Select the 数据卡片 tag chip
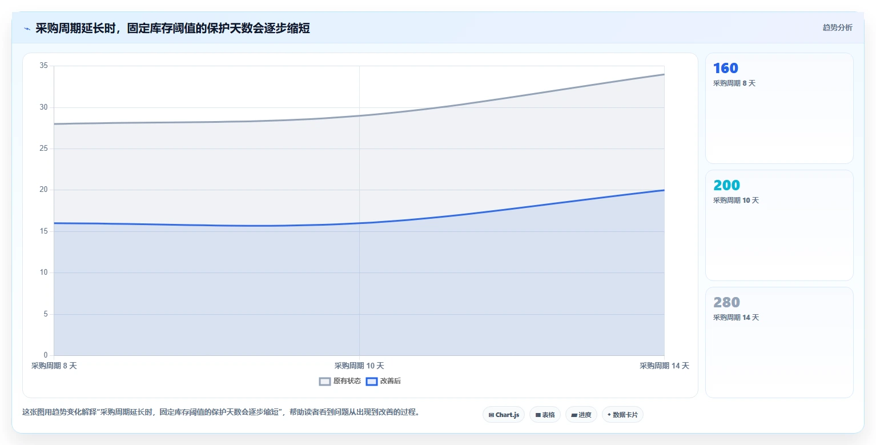Screen dimensions: 876x445 click(622, 415)
